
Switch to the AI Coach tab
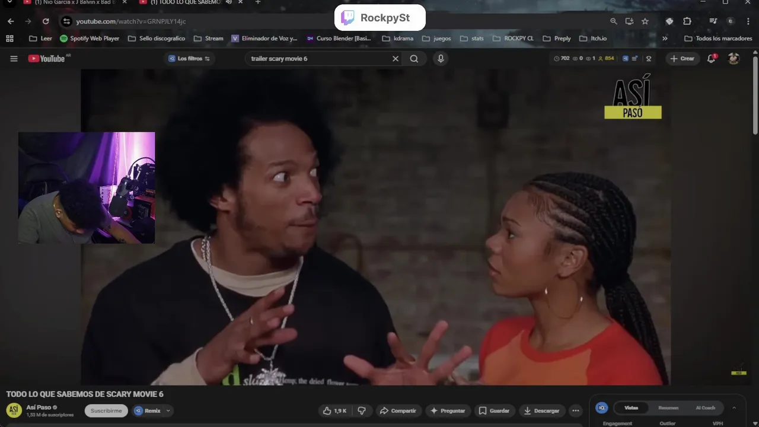(706, 408)
